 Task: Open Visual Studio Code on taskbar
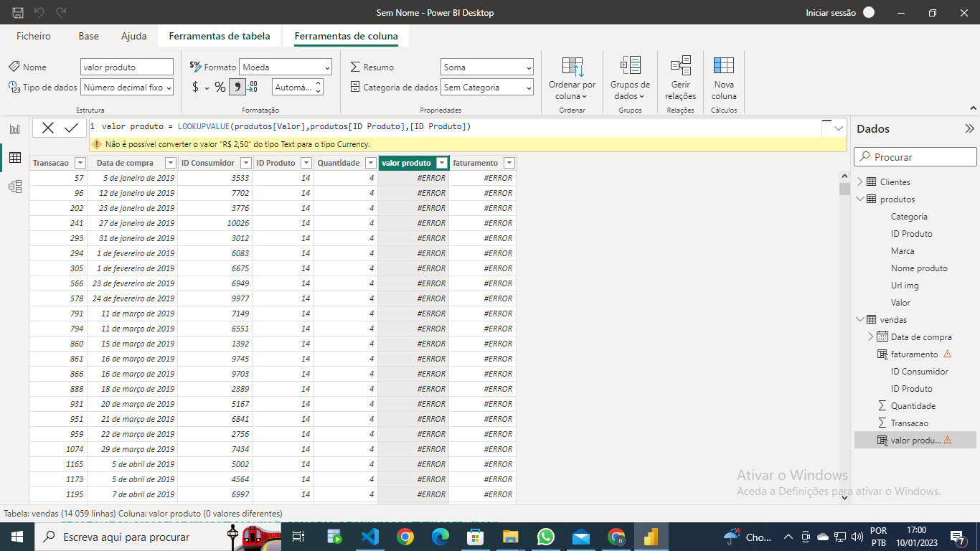370,537
